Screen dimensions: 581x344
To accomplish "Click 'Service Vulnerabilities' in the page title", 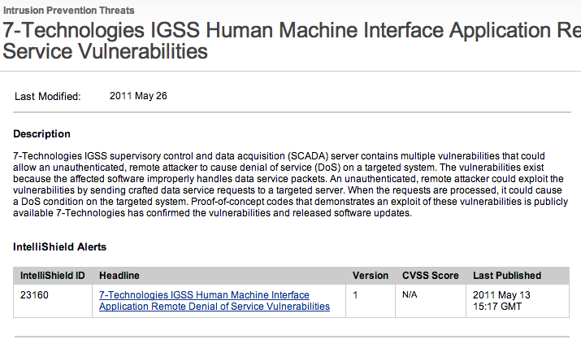I will (106, 53).
